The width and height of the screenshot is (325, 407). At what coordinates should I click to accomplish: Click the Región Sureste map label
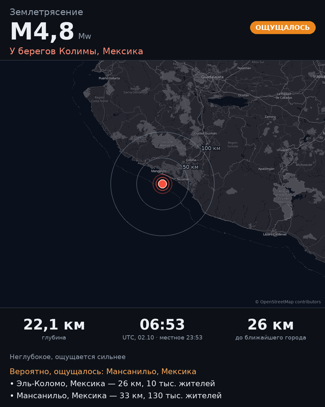coord(233,144)
